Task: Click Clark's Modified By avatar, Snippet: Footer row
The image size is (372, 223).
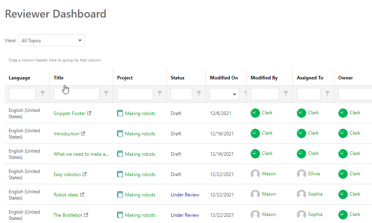Action: [x=255, y=113]
